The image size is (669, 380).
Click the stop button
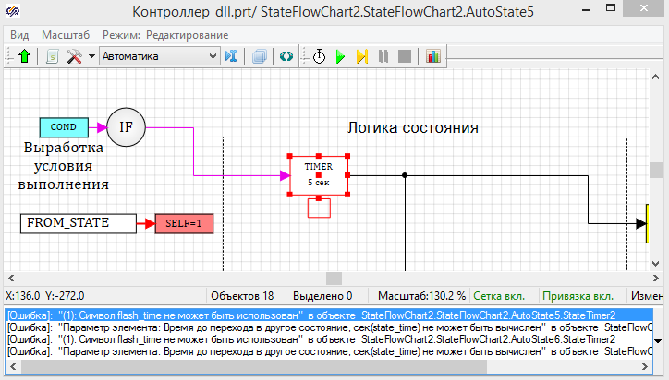coord(405,56)
